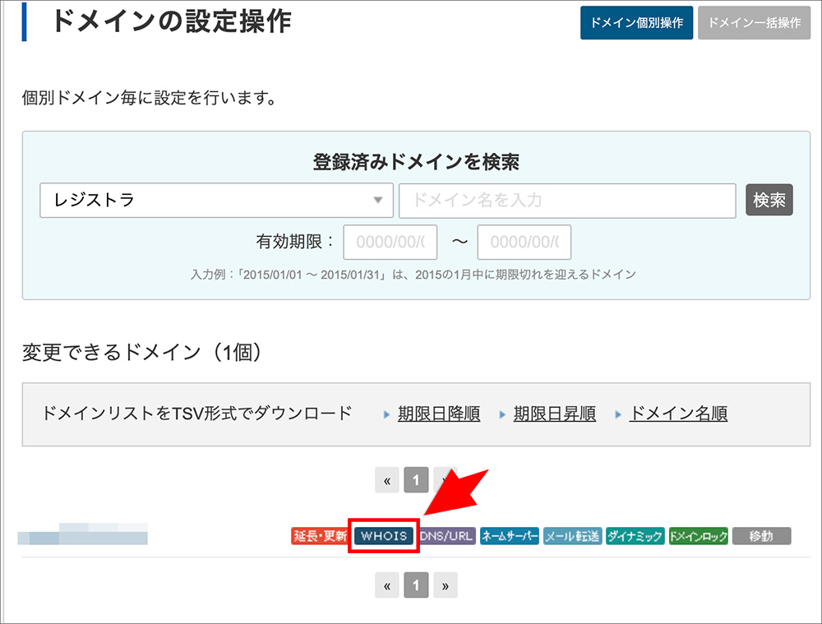Sort domains by 期限日降順

click(439, 414)
